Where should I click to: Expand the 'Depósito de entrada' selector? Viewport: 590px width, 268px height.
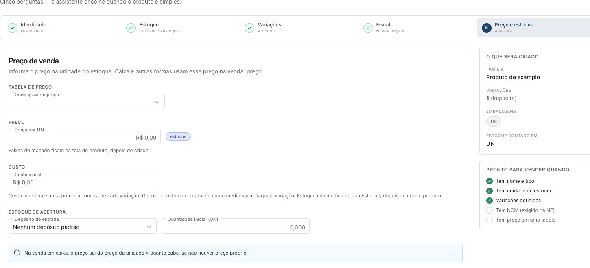point(83,226)
